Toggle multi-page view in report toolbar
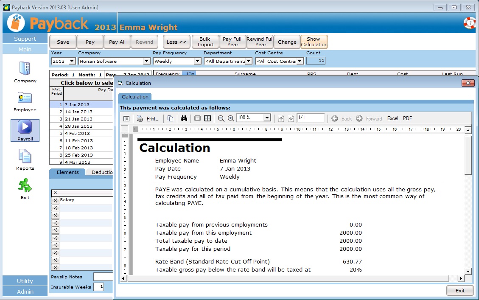 click(x=207, y=118)
